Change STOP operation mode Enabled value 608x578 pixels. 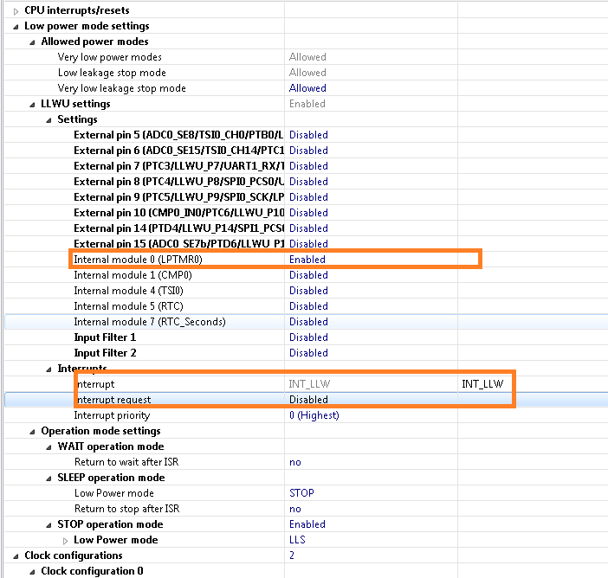307,524
